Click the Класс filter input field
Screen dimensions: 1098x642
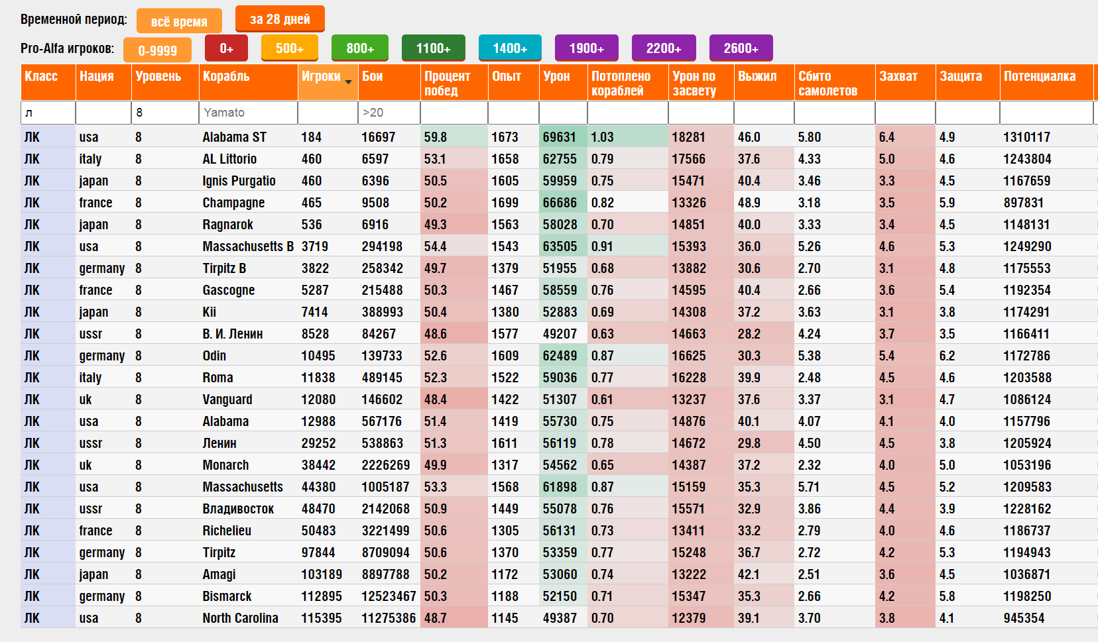click(48, 113)
